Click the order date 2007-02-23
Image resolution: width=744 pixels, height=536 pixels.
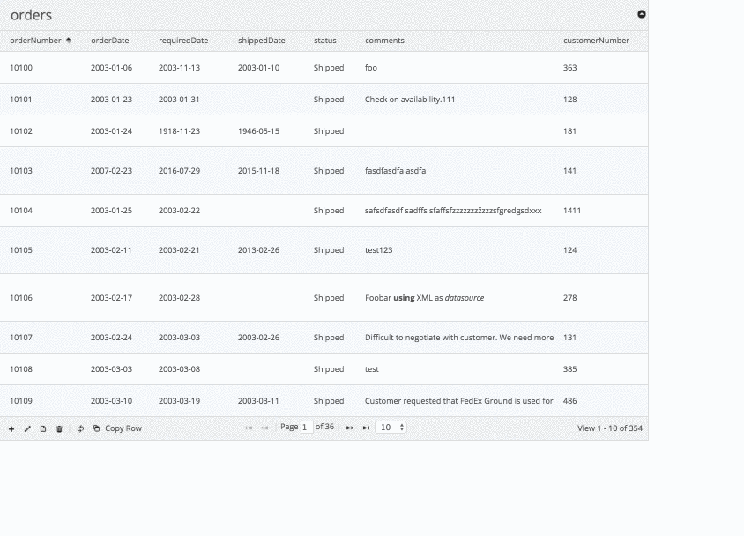pos(111,171)
